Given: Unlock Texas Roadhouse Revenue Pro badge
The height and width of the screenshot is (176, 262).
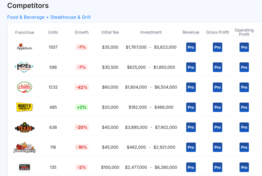Looking at the screenshot, I should 191,127.
